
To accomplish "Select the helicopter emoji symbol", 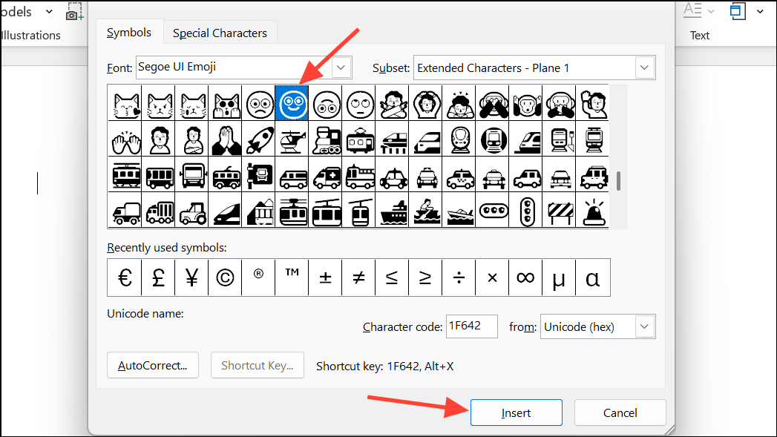I will 292,139.
